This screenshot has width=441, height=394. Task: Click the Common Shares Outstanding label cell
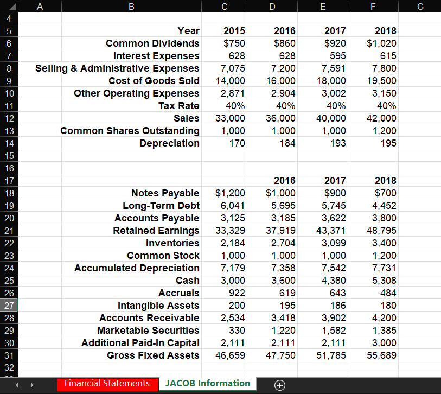pyautogui.click(x=130, y=130)
